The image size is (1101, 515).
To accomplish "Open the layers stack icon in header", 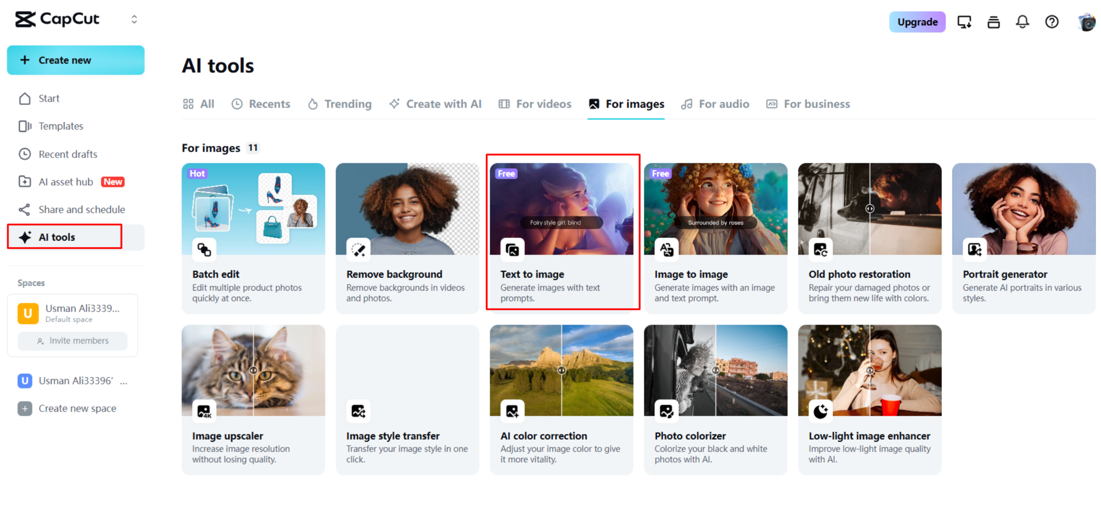I will pos(993,22).
